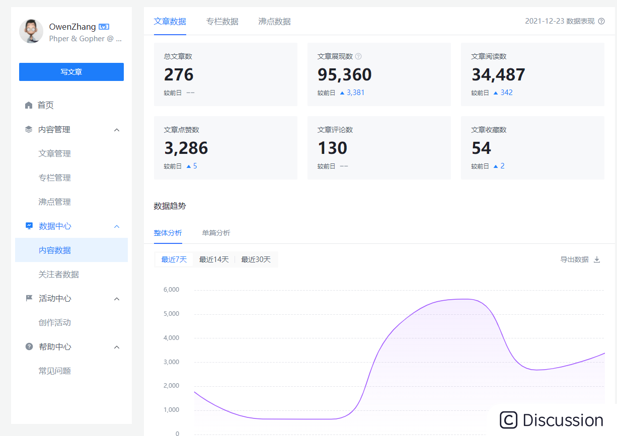617x436 pixels.
Task: Click the chart's 6,000 axis label
Action: click(x=172, y=290)
